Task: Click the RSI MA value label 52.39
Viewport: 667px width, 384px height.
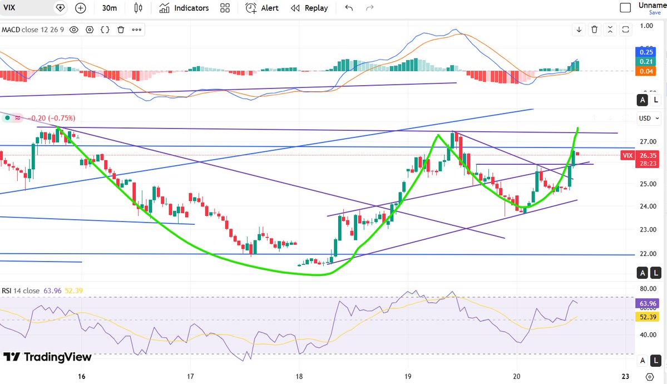Action: 648,317
